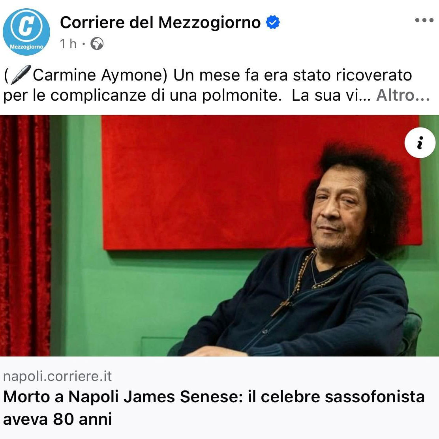Open the three-dot post options menu
The width and height of the screenshot is (439, 439).
[x=424, y=20]
